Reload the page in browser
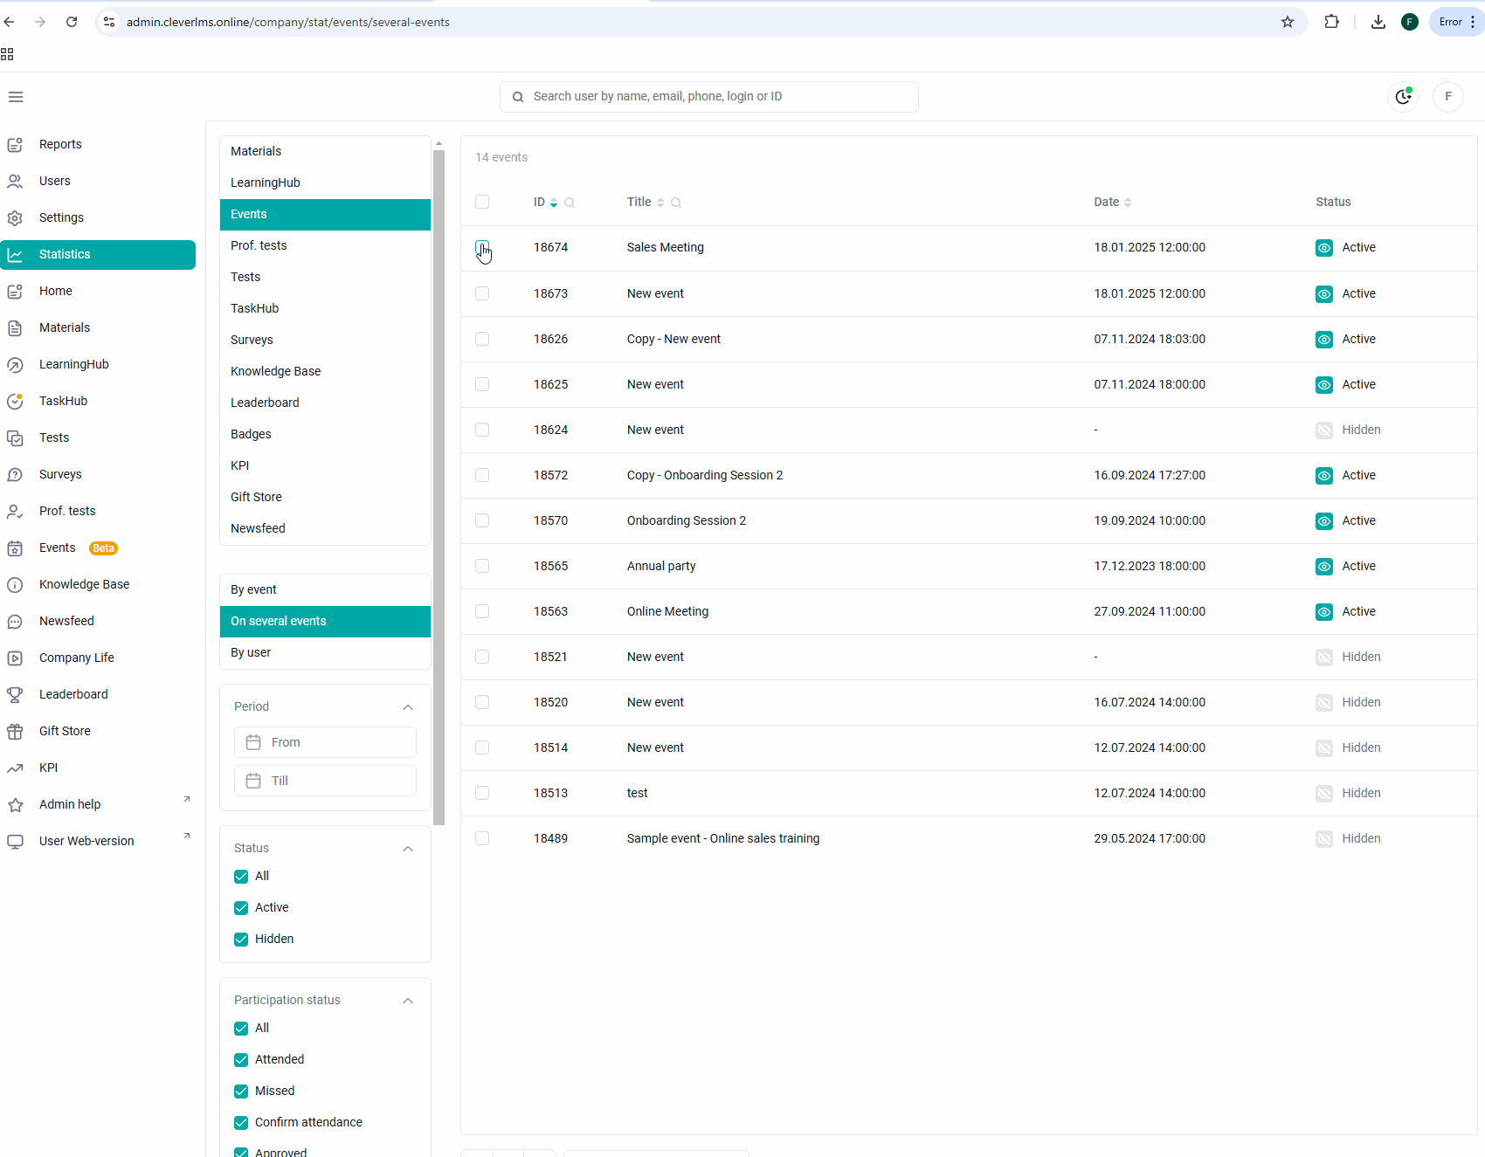The width and height of the screenshot is (1485, 1157). click(x=72, y=22)
